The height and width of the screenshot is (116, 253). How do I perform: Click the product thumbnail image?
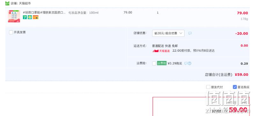click(x=14, y=16)
